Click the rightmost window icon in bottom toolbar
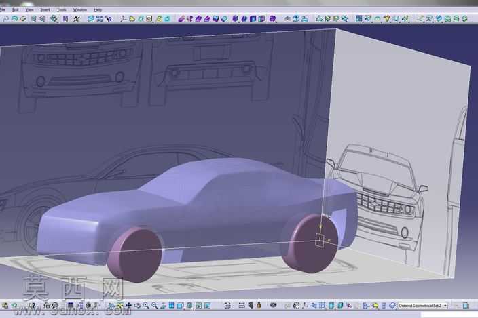Screen dimensions: 478x318 466,305
